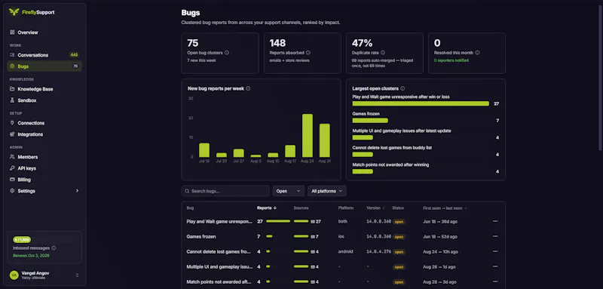
Task: Open the Overview page
Action: (44, 32)
